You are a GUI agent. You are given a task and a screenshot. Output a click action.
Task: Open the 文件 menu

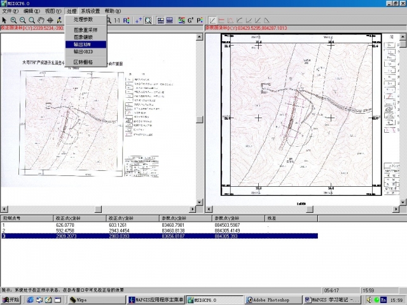pyautogui.click(x=10, y=11)
